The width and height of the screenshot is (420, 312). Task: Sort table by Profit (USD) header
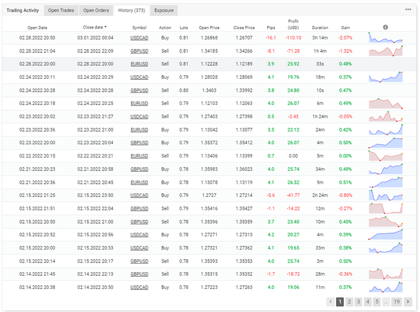pos(293,24)
